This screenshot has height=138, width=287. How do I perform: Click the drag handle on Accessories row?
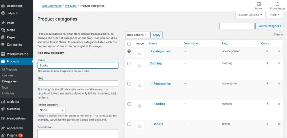pos(279,84)
